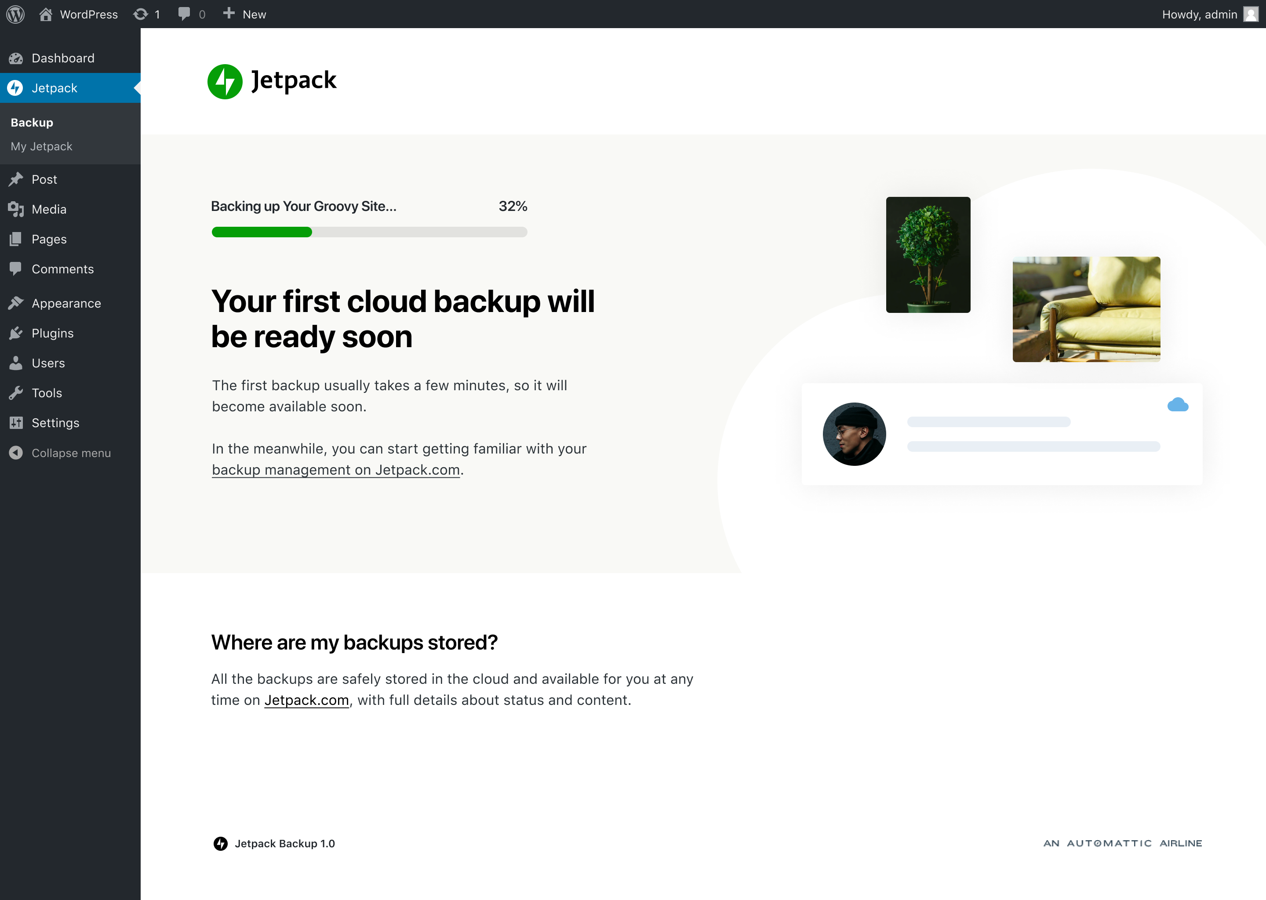
Task: Click the Pages sidebar menu item
Action: tap(48, 239)
